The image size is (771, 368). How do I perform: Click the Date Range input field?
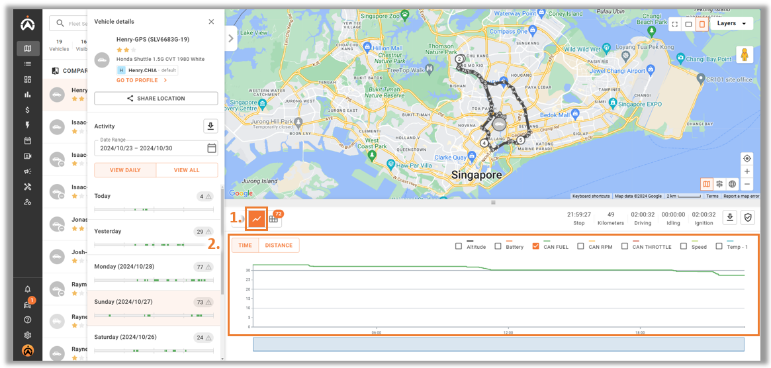click(x=156, y=148)
